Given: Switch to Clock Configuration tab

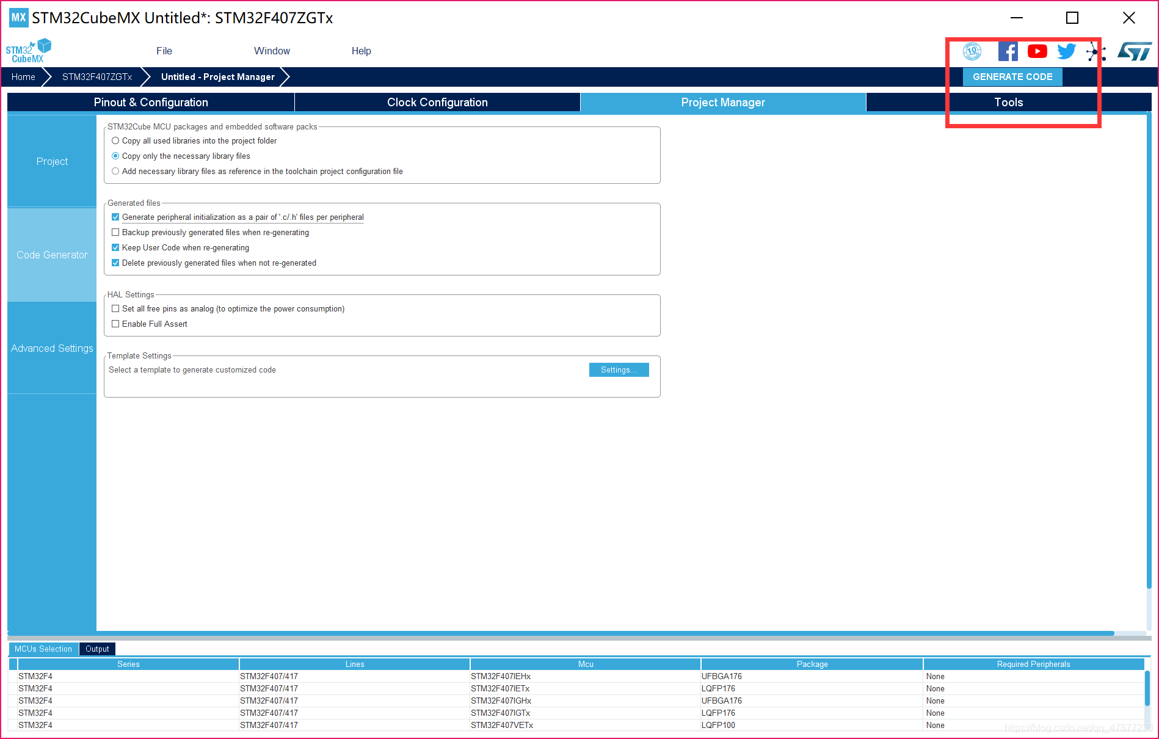Looking at the screenshot, I should [x=437, y=103].
